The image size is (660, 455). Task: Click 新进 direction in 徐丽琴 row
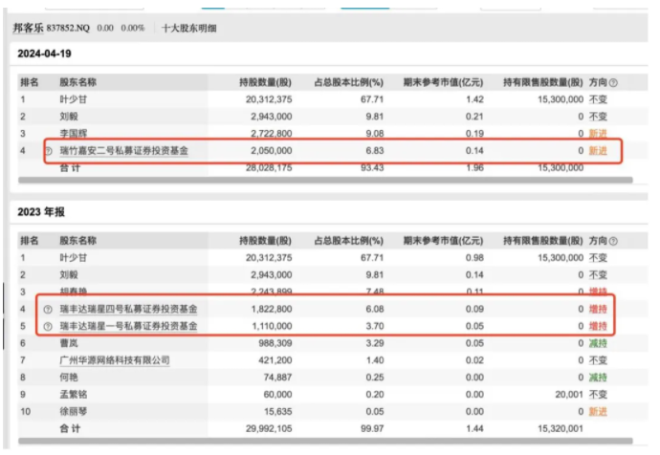click(x=598, y=412)
